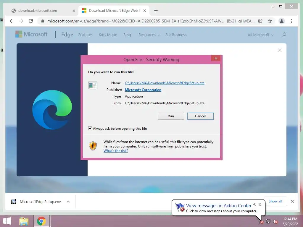This screenshot has height=227, width=303.
Task: Click the address bar URL
Action: point(151,21)
